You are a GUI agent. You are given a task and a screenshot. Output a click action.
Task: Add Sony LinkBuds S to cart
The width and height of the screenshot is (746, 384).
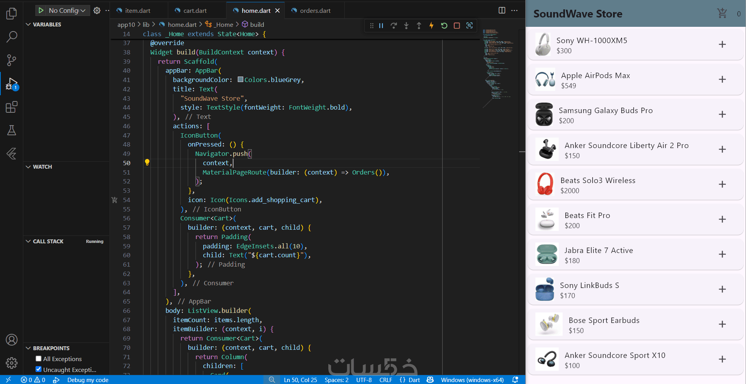point(722,289)
